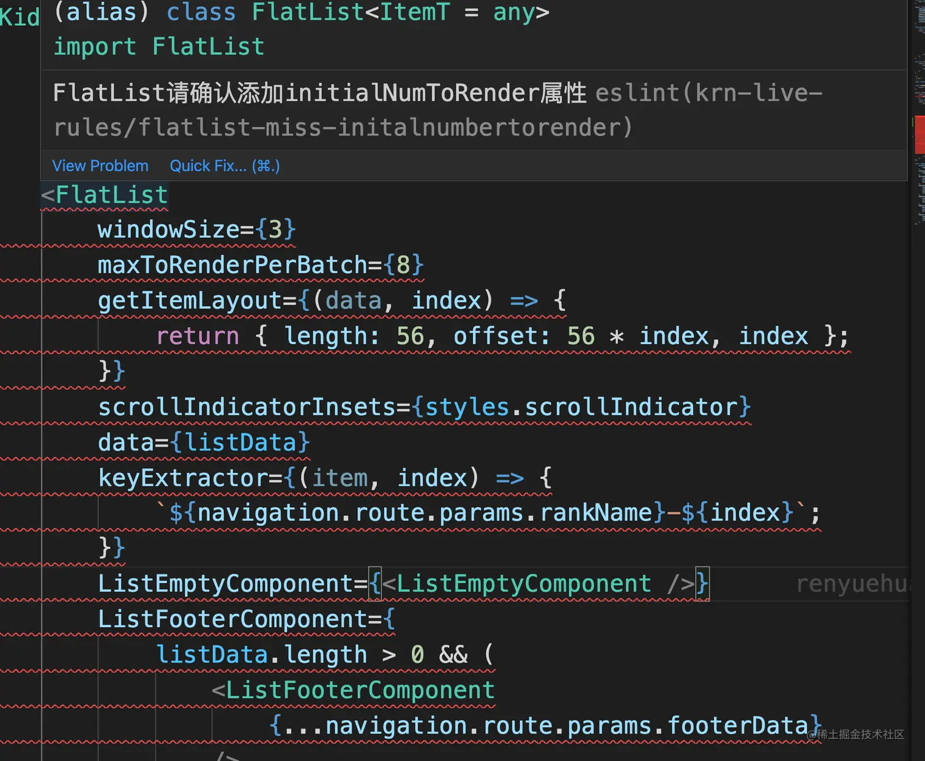Click the renyuehu git blame annotation
This screenshot has height=761, width=925.
(x=853, y=584)
